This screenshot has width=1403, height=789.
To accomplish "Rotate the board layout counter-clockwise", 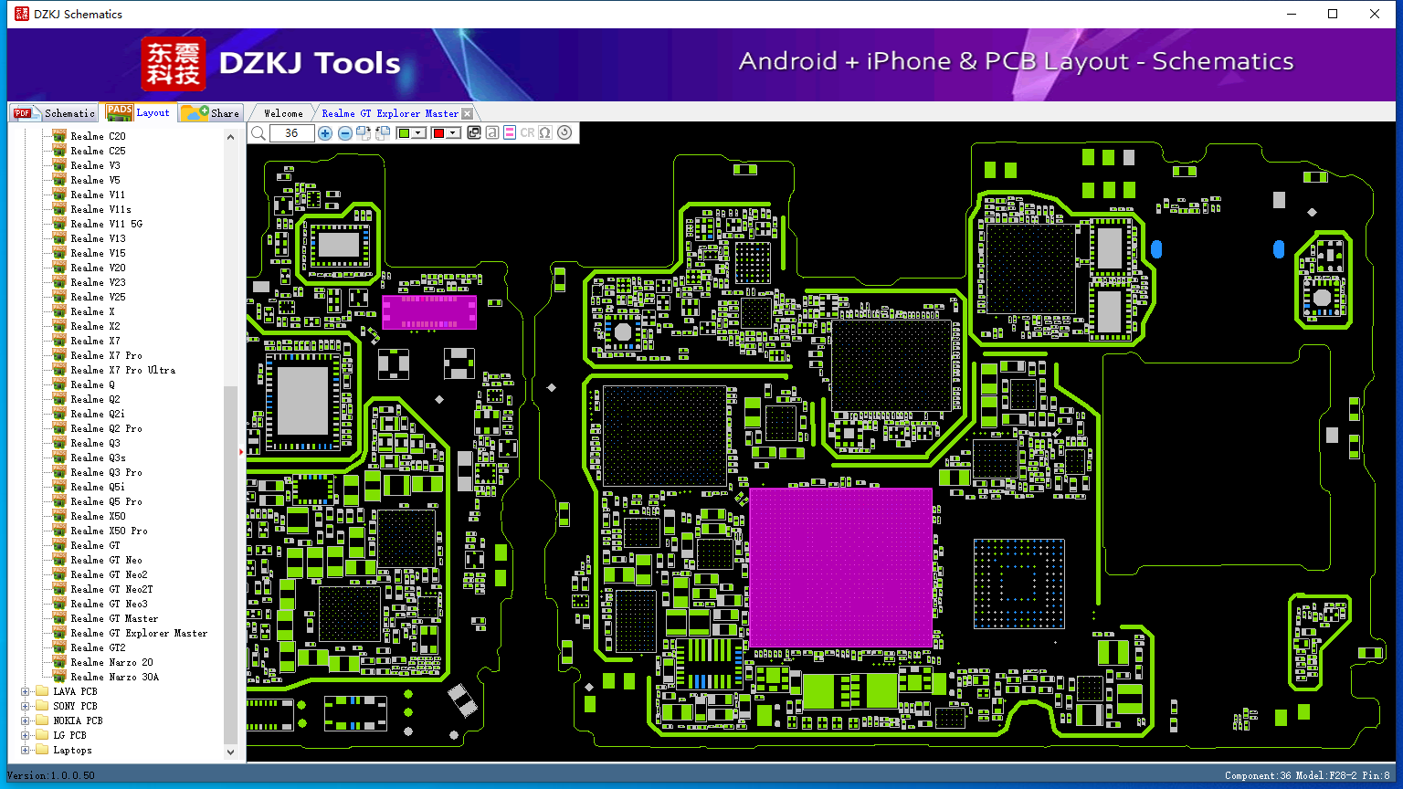I will click(x=383, y=133).
